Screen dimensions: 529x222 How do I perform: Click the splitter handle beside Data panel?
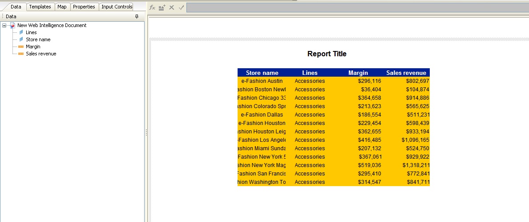point(146,132)
